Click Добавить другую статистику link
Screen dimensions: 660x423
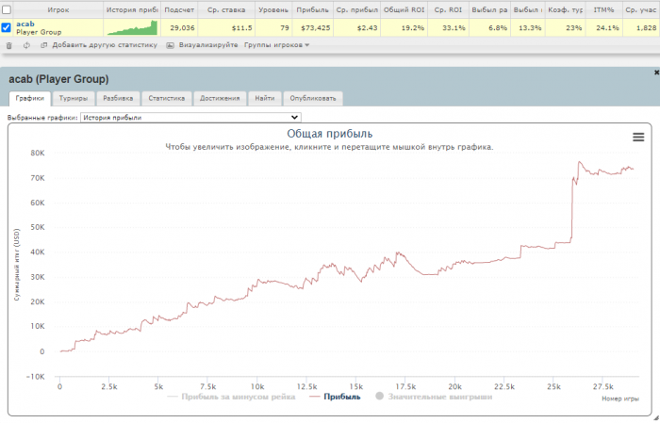[105, 45]
